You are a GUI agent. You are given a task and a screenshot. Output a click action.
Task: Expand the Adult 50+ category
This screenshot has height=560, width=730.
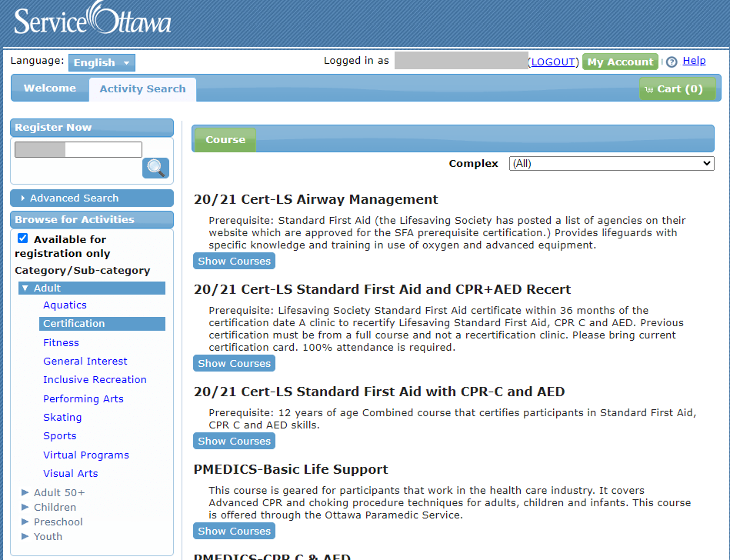[25, 492]
